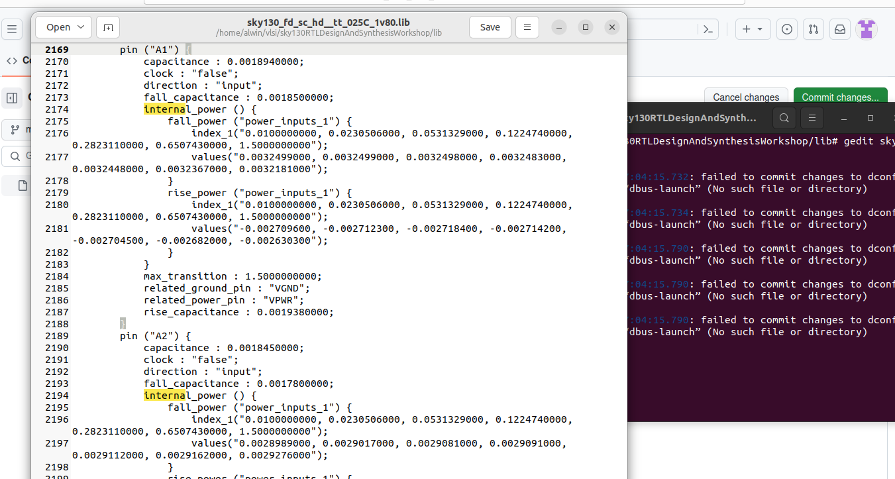Open GitHub Issues via the circle-dot icon
This screenshot has height=479, width=895.
[x=786, y=28]
